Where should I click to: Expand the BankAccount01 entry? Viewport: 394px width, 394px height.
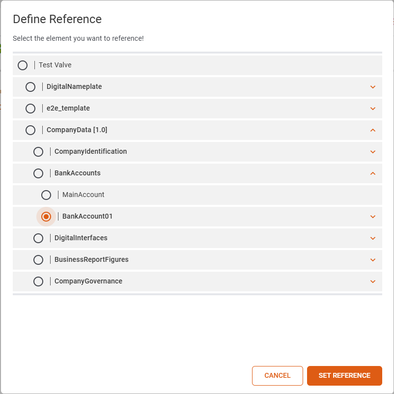pyautogui.click(x=373, y=216)
